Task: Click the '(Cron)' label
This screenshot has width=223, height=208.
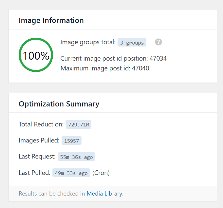Action: point(101,173)
